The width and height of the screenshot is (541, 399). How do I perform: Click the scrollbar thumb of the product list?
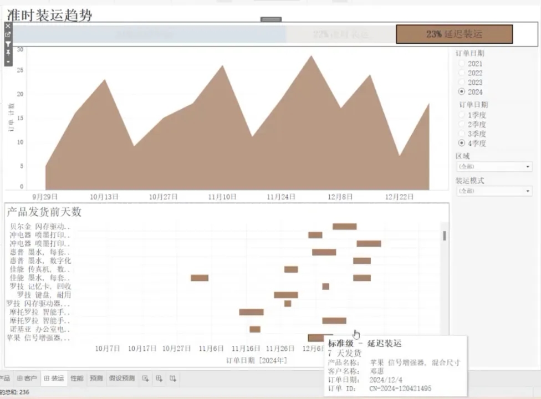coord(444,236)
